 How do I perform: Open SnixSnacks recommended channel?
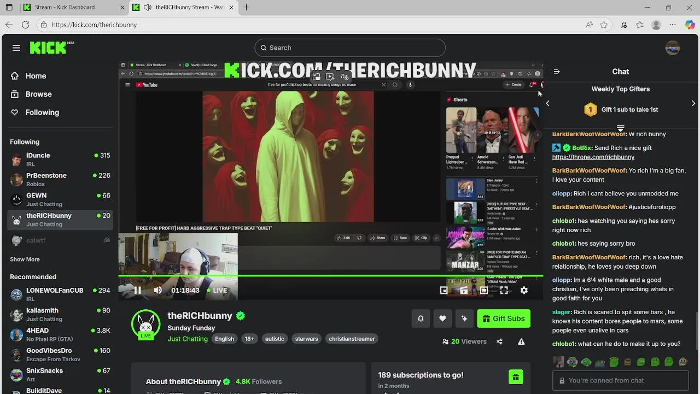coord(60,374)
